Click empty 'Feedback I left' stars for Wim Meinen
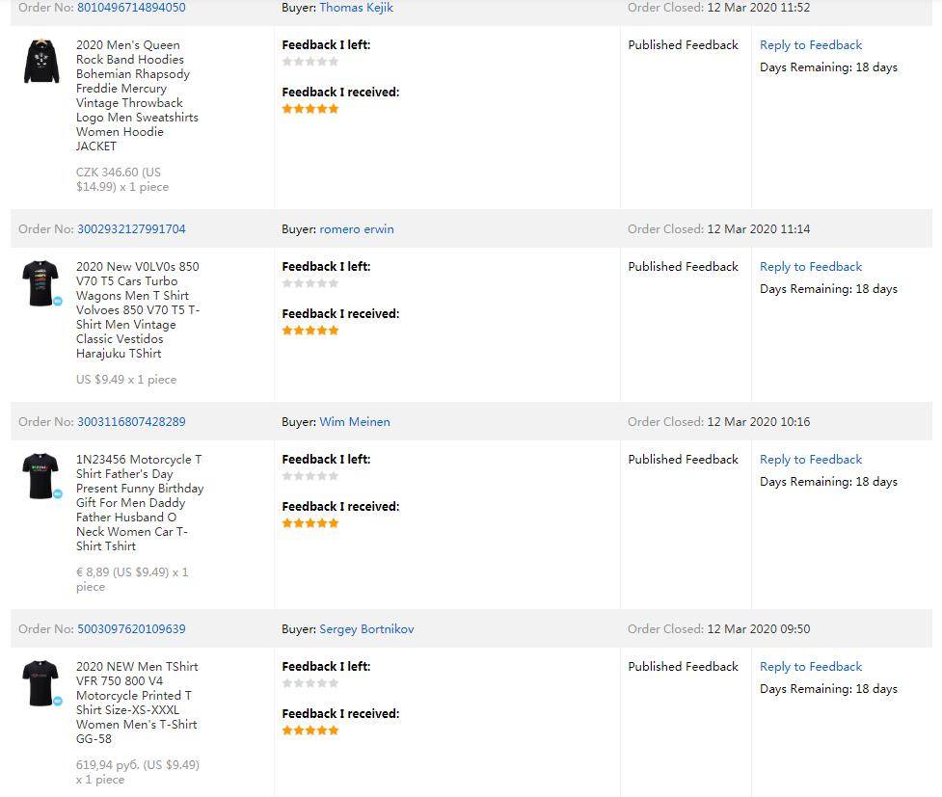Image resolution: width=942 pixels, height=797 pixels. [x=310, y=476]
